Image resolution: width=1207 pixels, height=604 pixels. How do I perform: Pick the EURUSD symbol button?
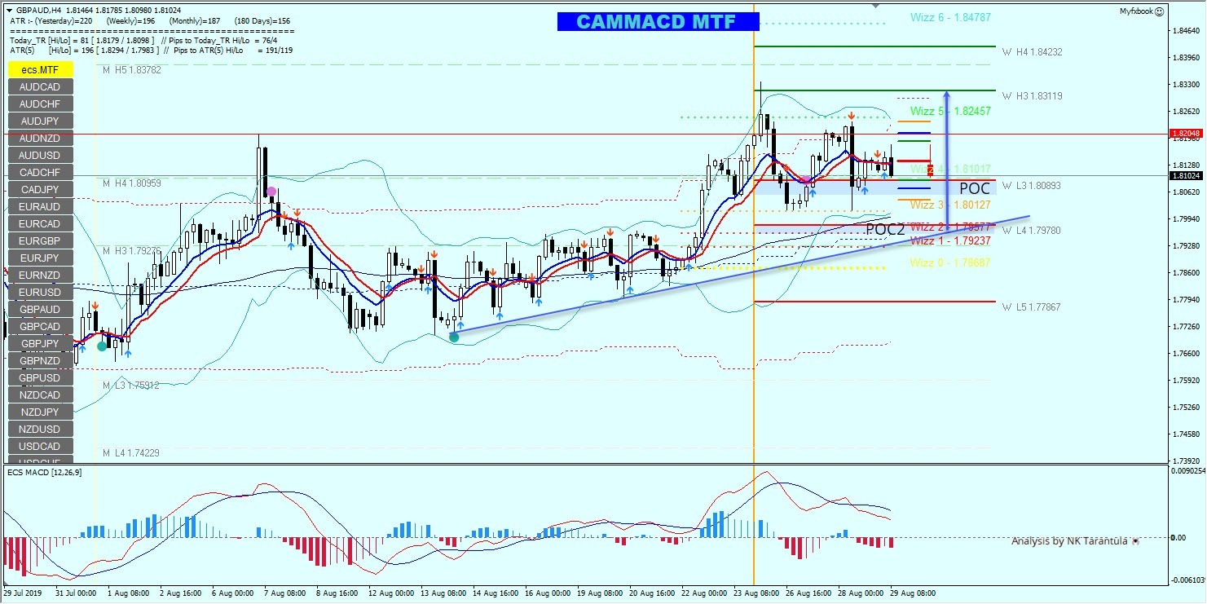tap(41, 293)
